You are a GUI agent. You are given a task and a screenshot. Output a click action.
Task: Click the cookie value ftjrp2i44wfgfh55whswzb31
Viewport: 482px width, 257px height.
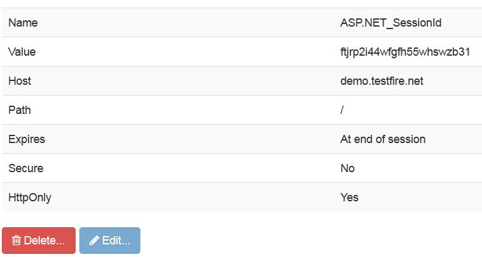pos(405,52)
